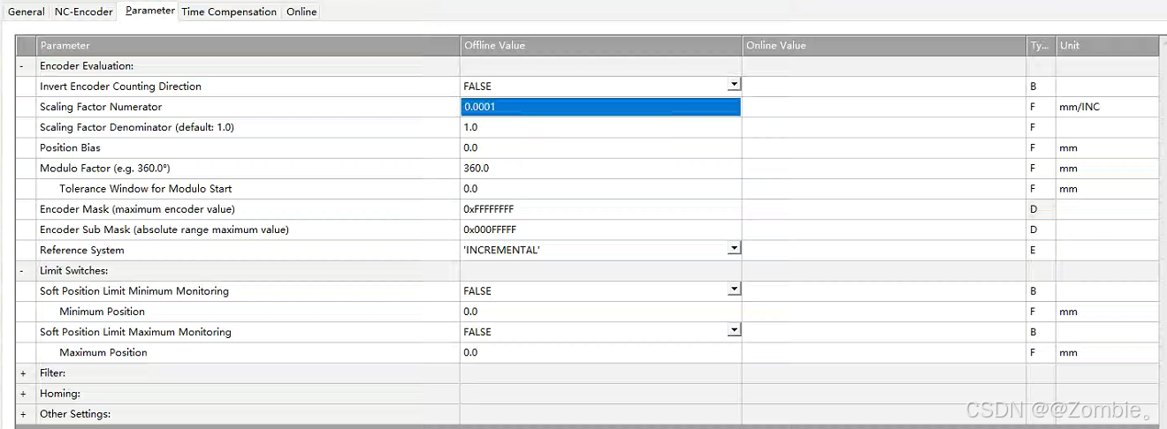Switch to the Online tab
This screenshot has width=1167, height=429.
coord(301,11)
